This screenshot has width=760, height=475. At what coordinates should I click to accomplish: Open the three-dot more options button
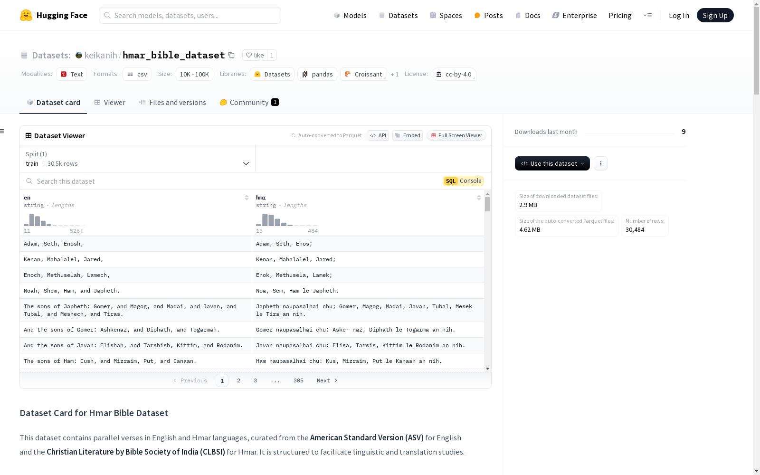(x=601, y=163)
